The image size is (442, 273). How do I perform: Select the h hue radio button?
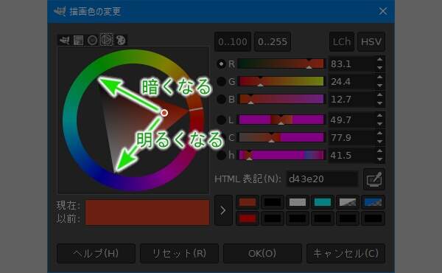tap(221, 155)
